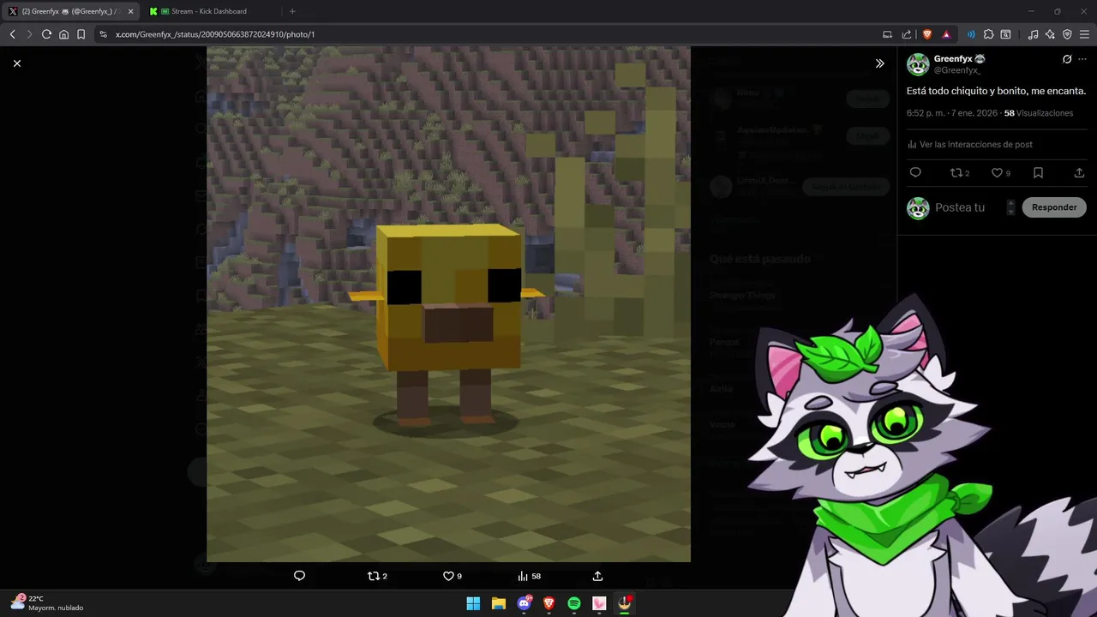Screen dimensions: 1097x617
Task: Click the Grok icon next to profile name
Action: (x=1067, y=59)
